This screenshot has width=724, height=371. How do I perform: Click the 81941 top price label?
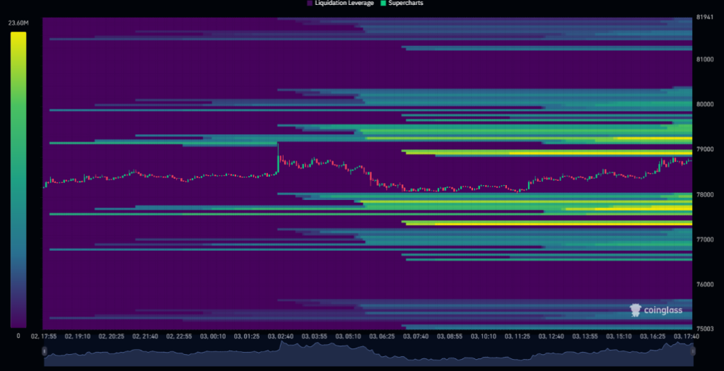coord(705,18)
